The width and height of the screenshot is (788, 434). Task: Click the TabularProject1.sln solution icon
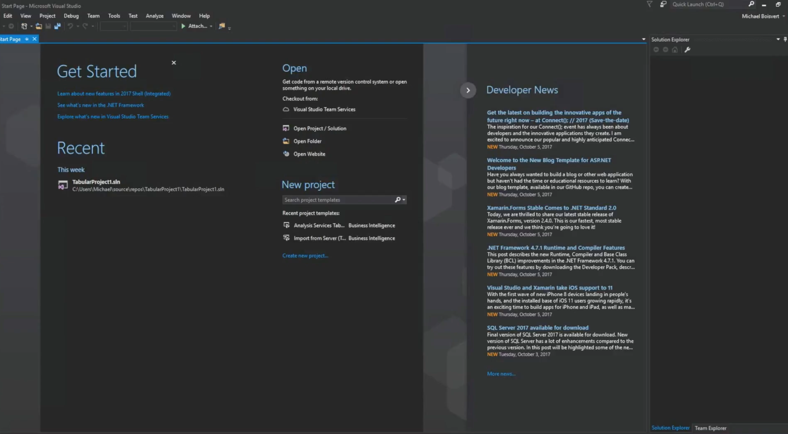(63, 185)
